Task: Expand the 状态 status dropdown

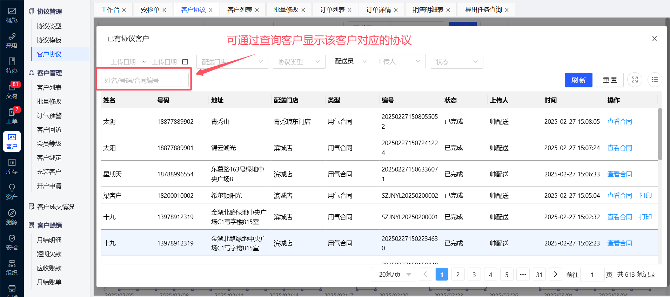Action: coord(456,62)
